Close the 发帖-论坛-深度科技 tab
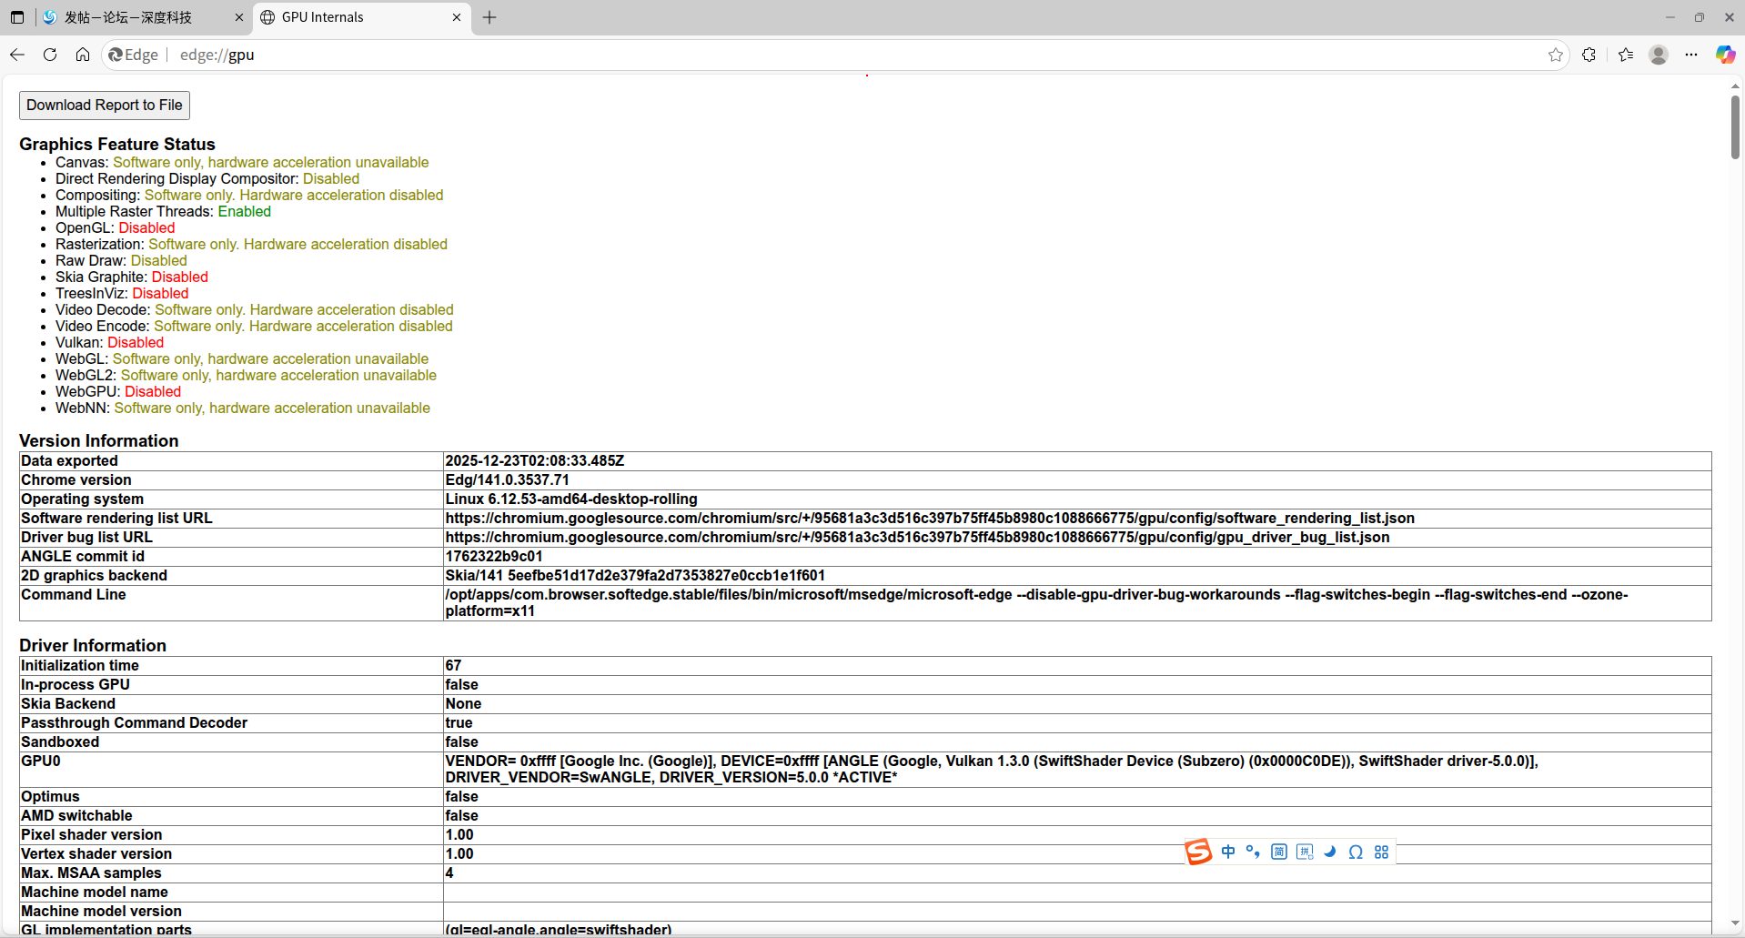Image resolution: width=1745 pixels, height=938 pixels. click(239, 17)
